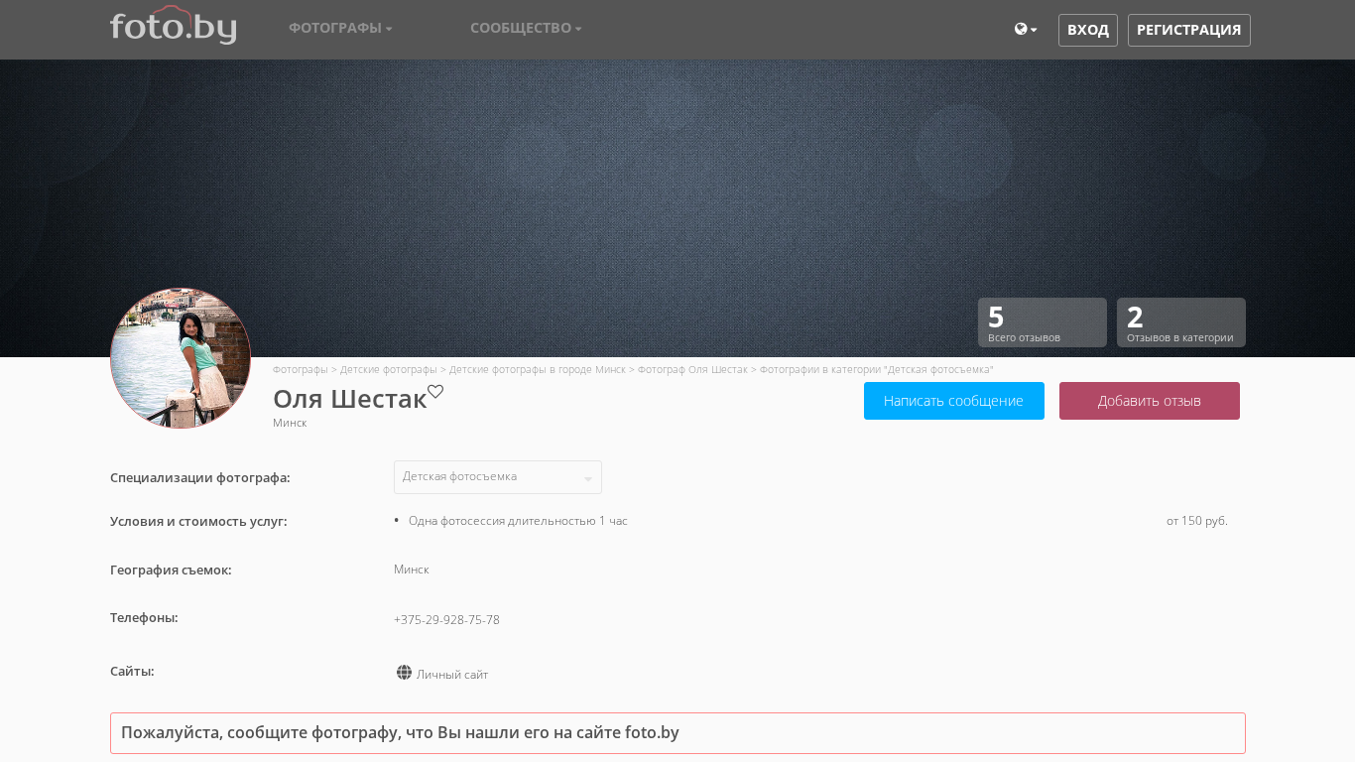Viewport: 1355px width, 762px height.
Task: Expand the Сообщество menu
Action: pyautogui.click(x=526, y=28)
